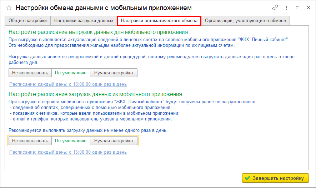
Task: Select Ручная настройка for the upload schedule
Action: tap(113, 73)
